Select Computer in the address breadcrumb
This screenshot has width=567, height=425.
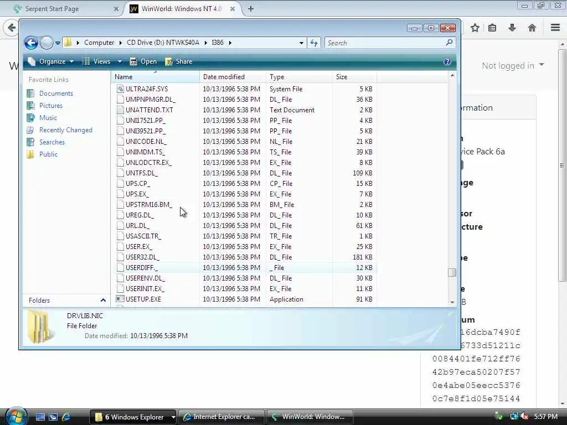[x=99, y=43]
